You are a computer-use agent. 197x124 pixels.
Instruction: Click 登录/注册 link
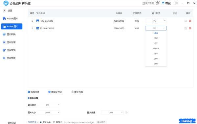(148, 3)
